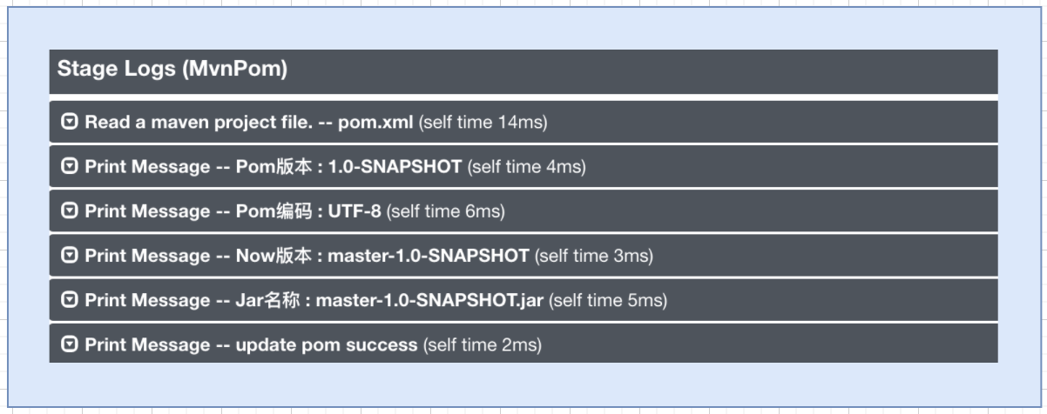Click the pom.xml text in first row
The width and height of the screenshot is (1047, 414).
(x=375, y=123)
